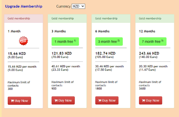
Task: Click the 15.66 NZD price text
Action: [17, 53]
